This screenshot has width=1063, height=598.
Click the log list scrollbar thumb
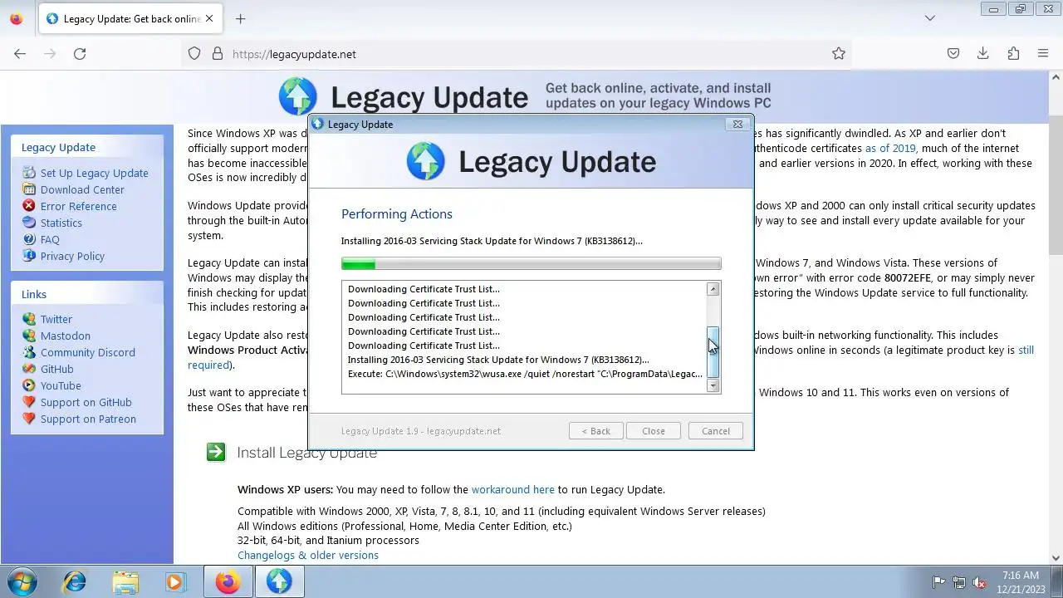[713, 354]
